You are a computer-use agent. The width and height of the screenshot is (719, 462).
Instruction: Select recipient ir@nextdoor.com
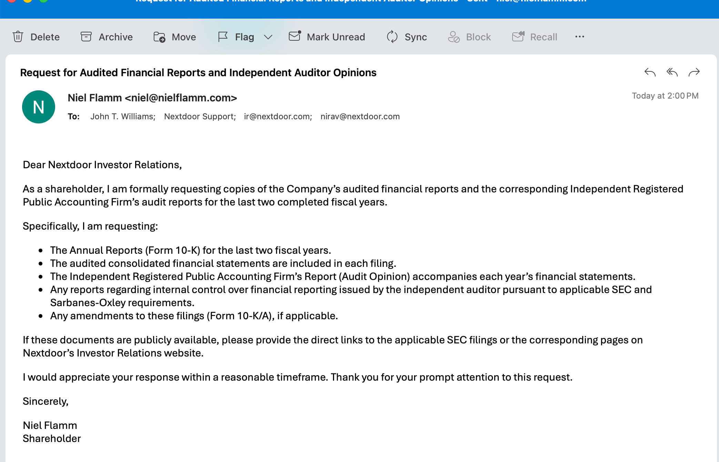(278, 117)
